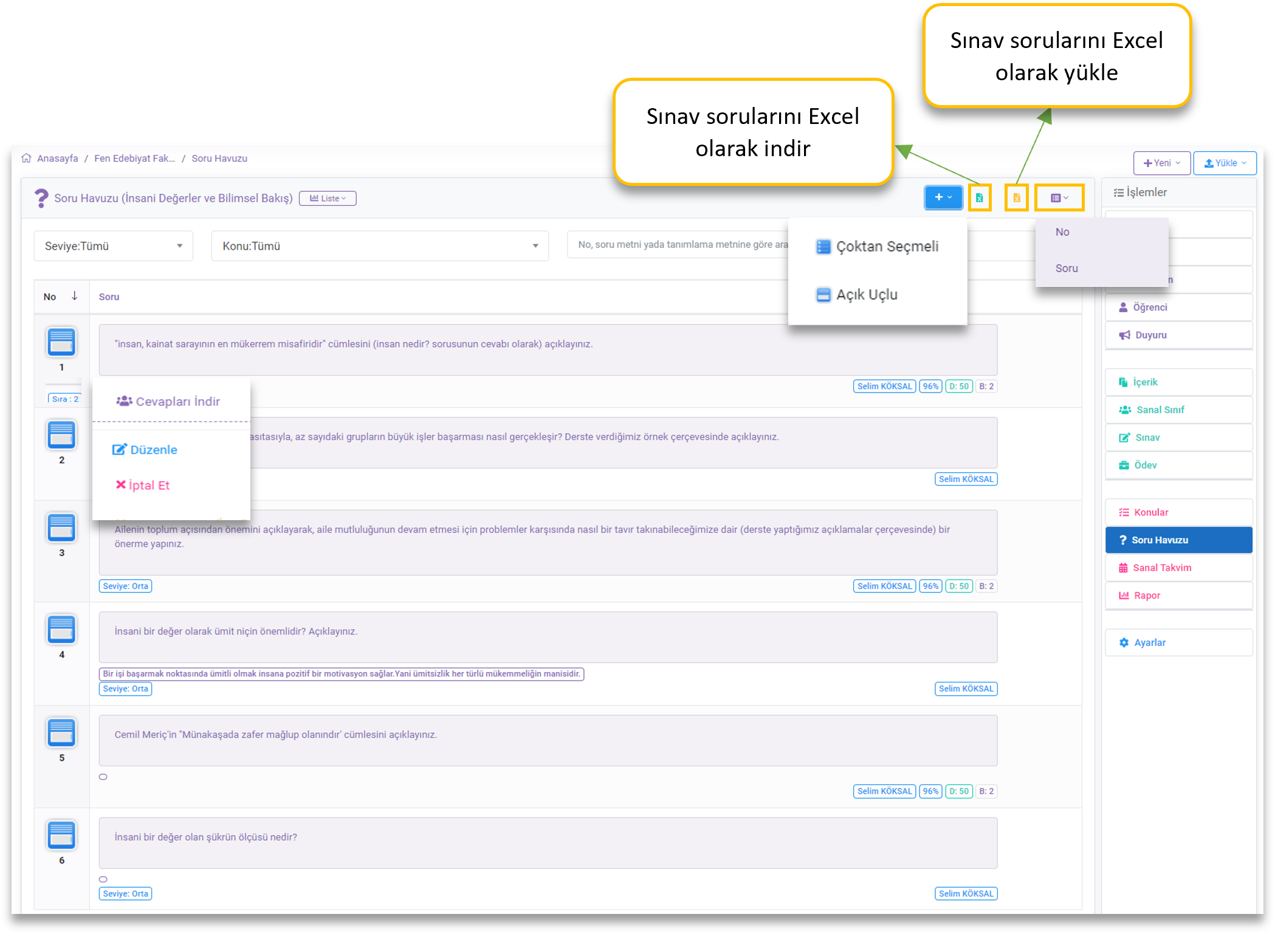
Task: Click question 1 type icon
Action: (61, 342)
